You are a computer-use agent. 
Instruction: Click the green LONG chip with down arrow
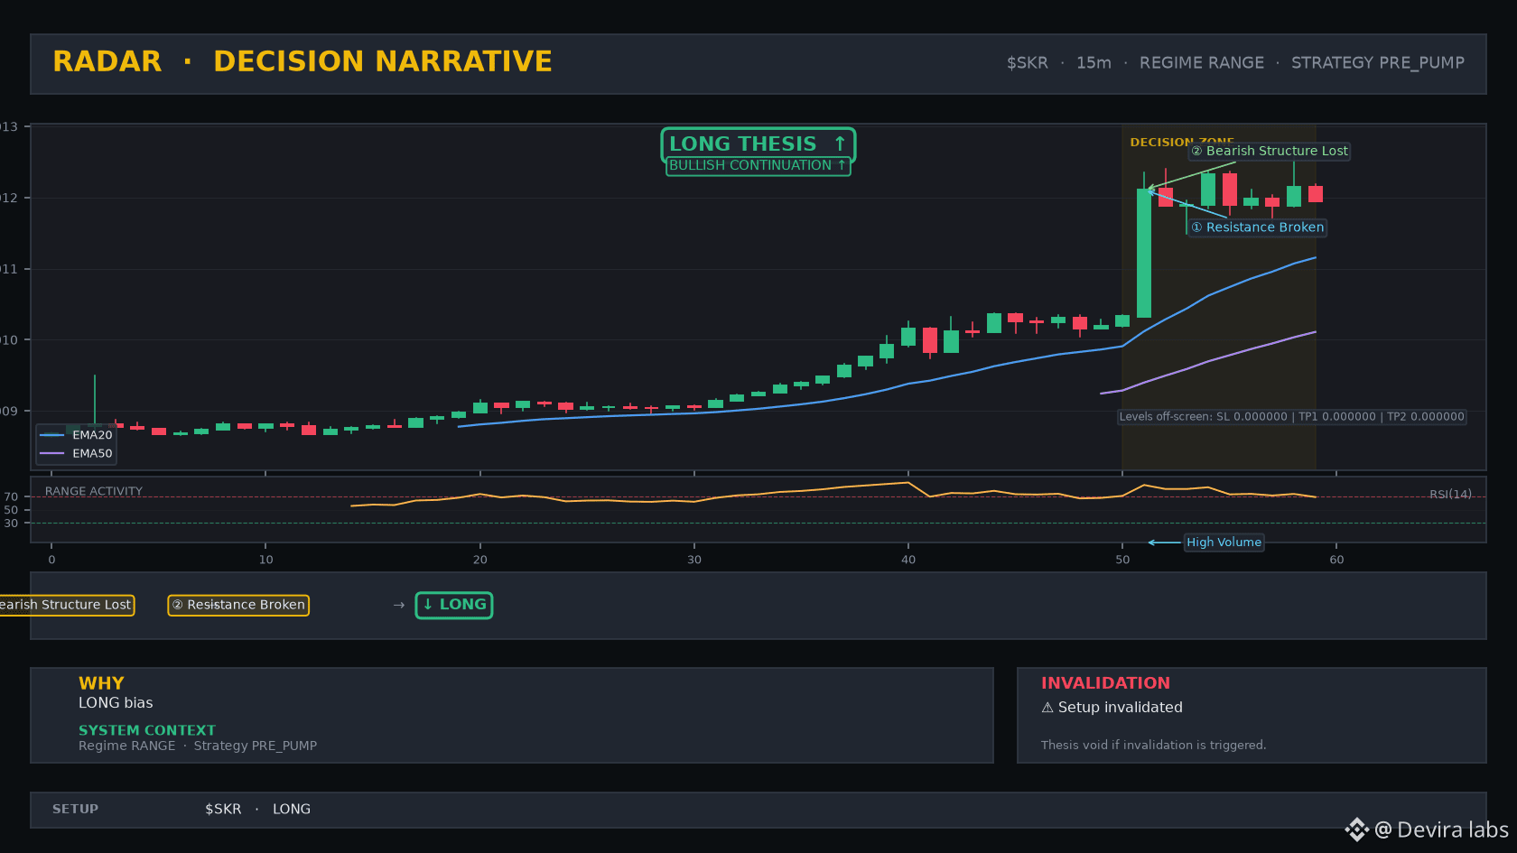454,605
